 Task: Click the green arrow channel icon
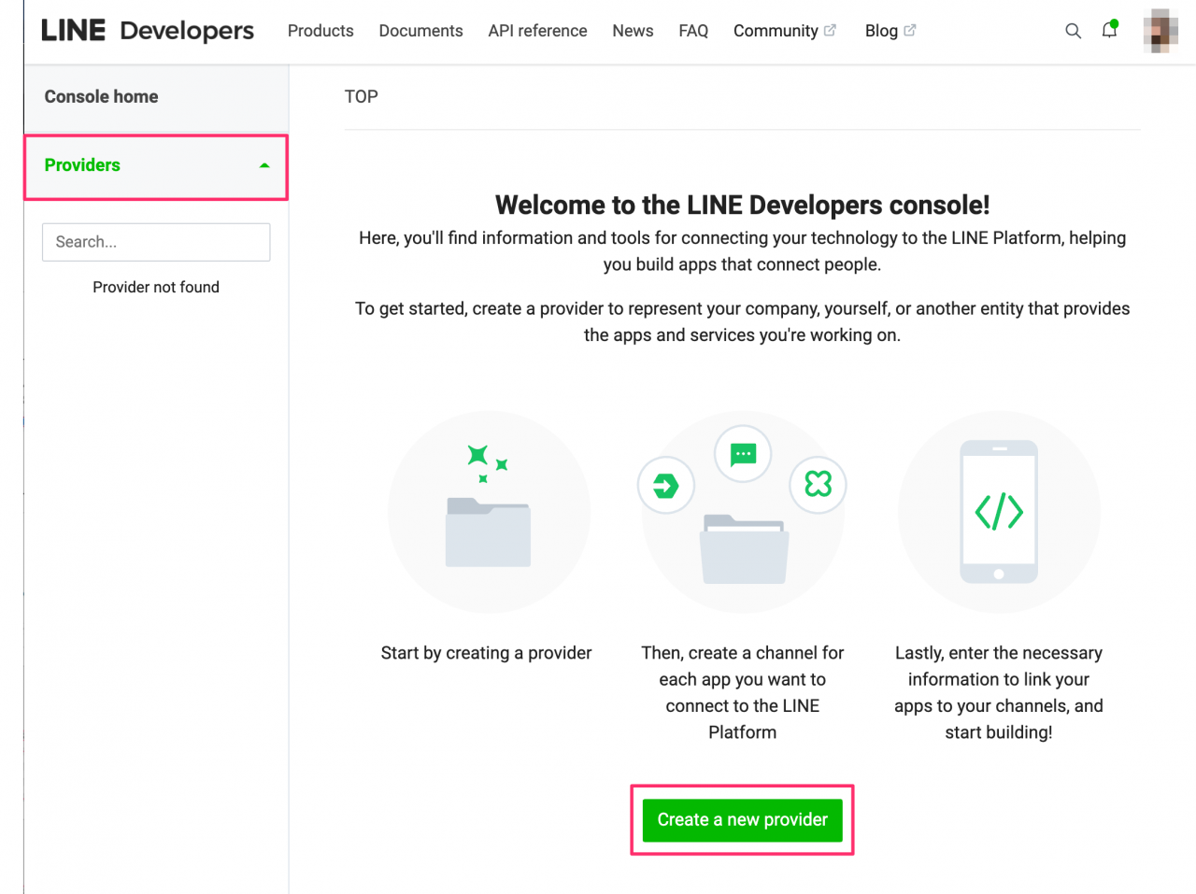(x=665, y=485)
